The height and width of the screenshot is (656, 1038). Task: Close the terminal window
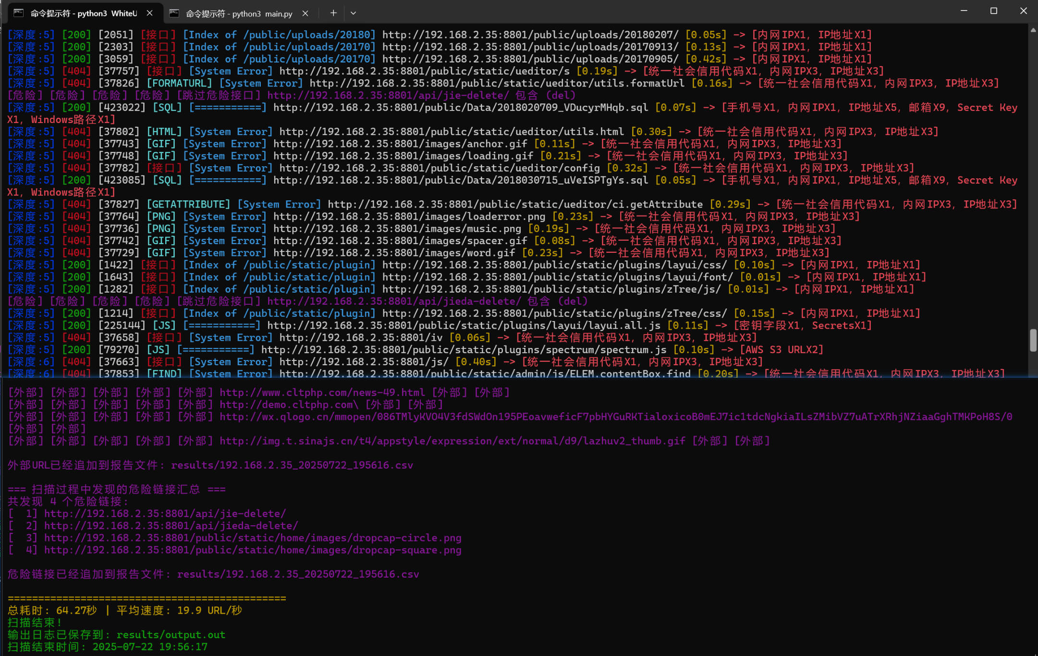(1023, 11)
